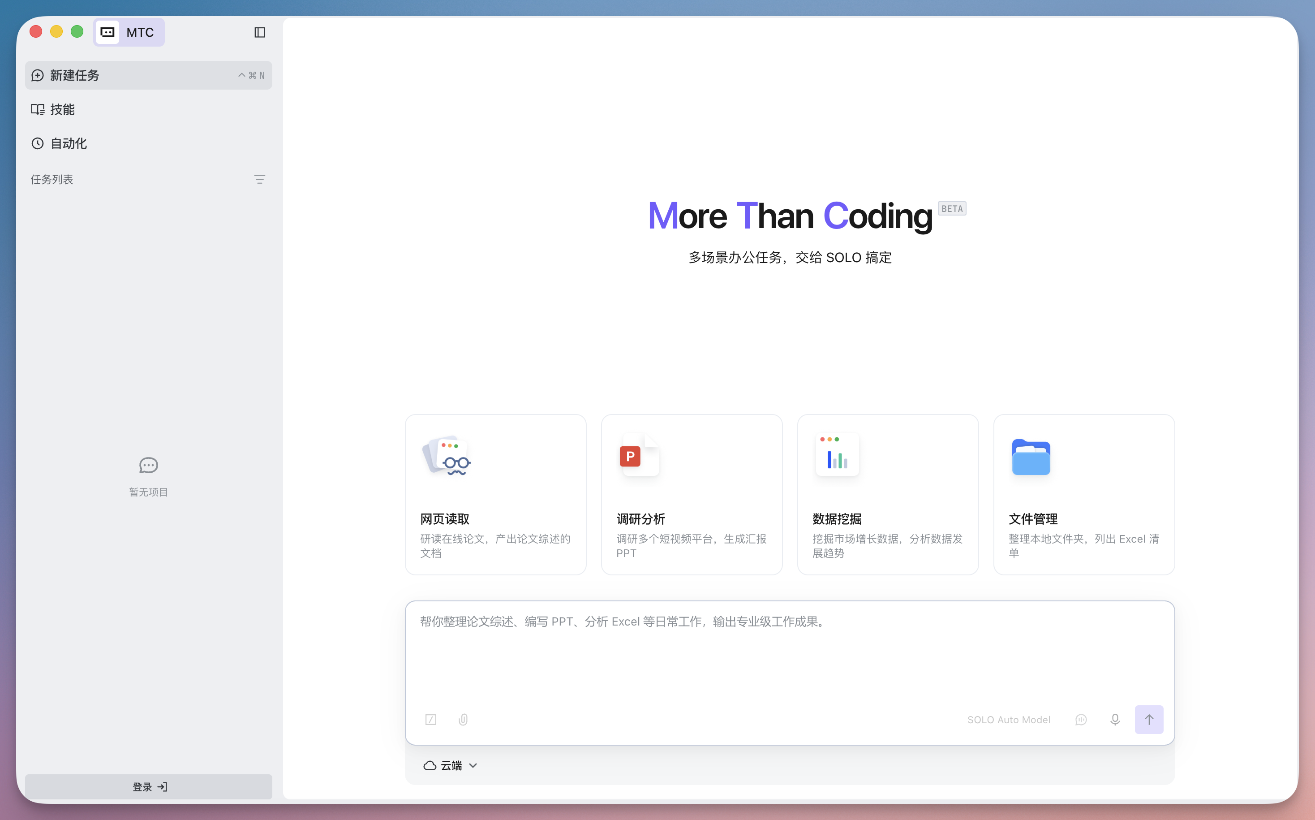Expand the 云端 environment dropdown
The image size is (1315, 820).
point(451,765)
